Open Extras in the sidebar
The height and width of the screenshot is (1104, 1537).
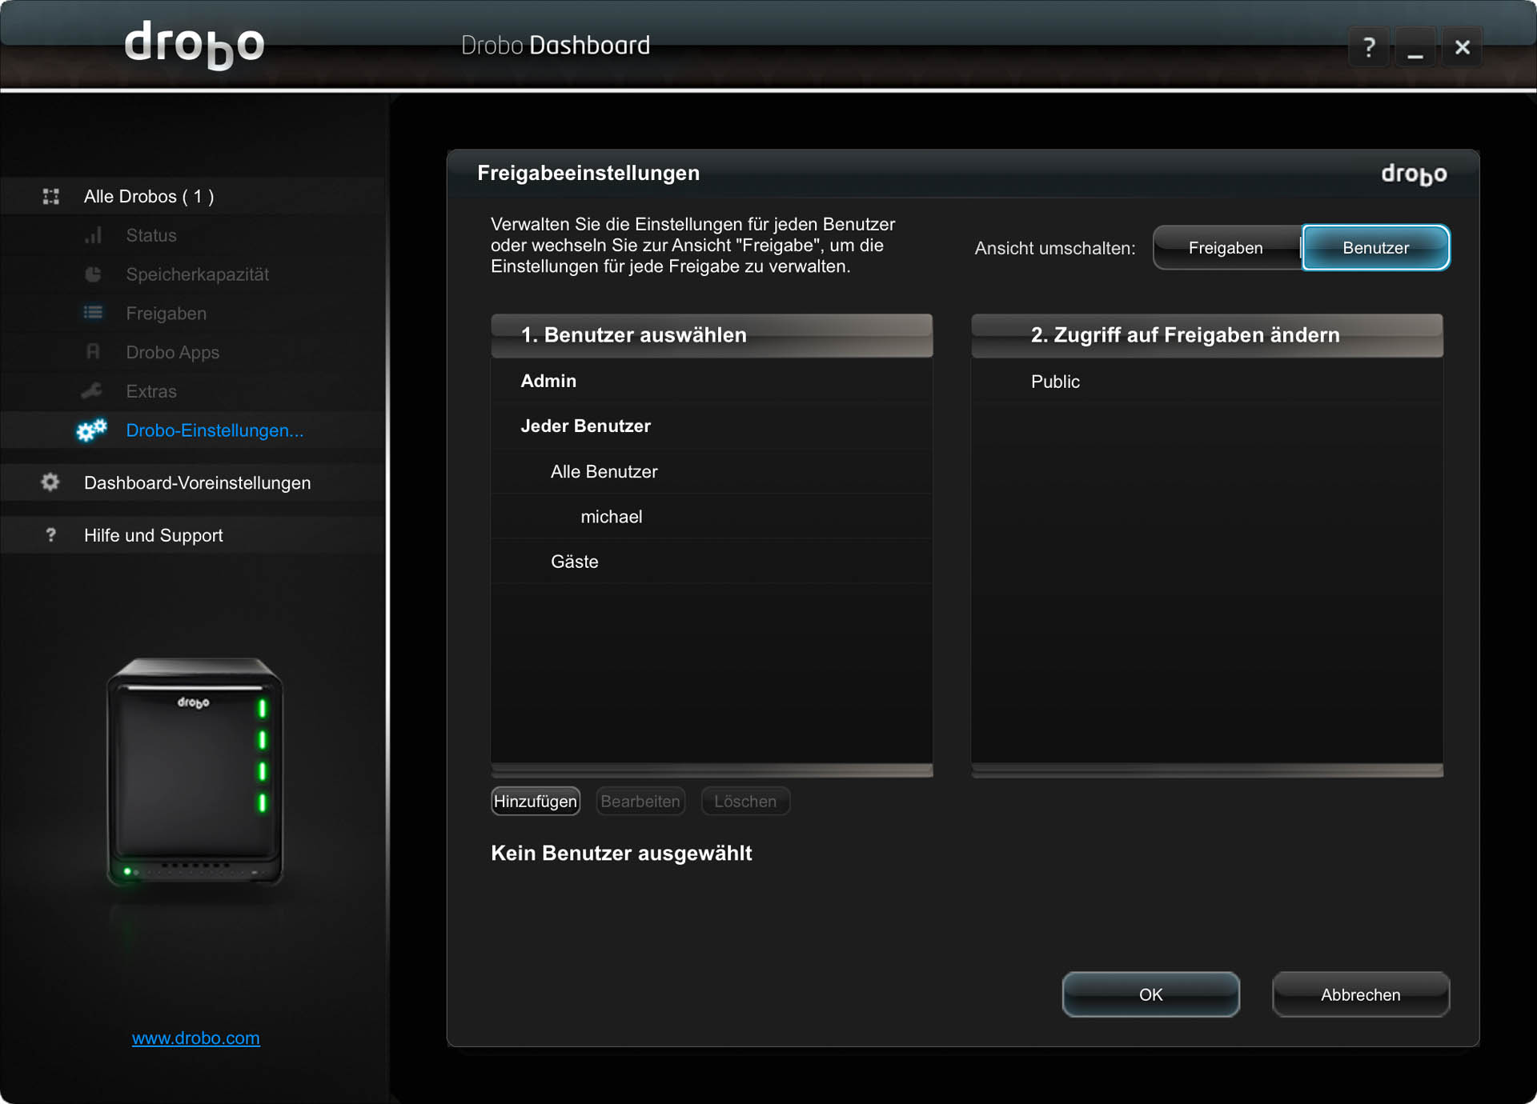click(x=151, y=391)
